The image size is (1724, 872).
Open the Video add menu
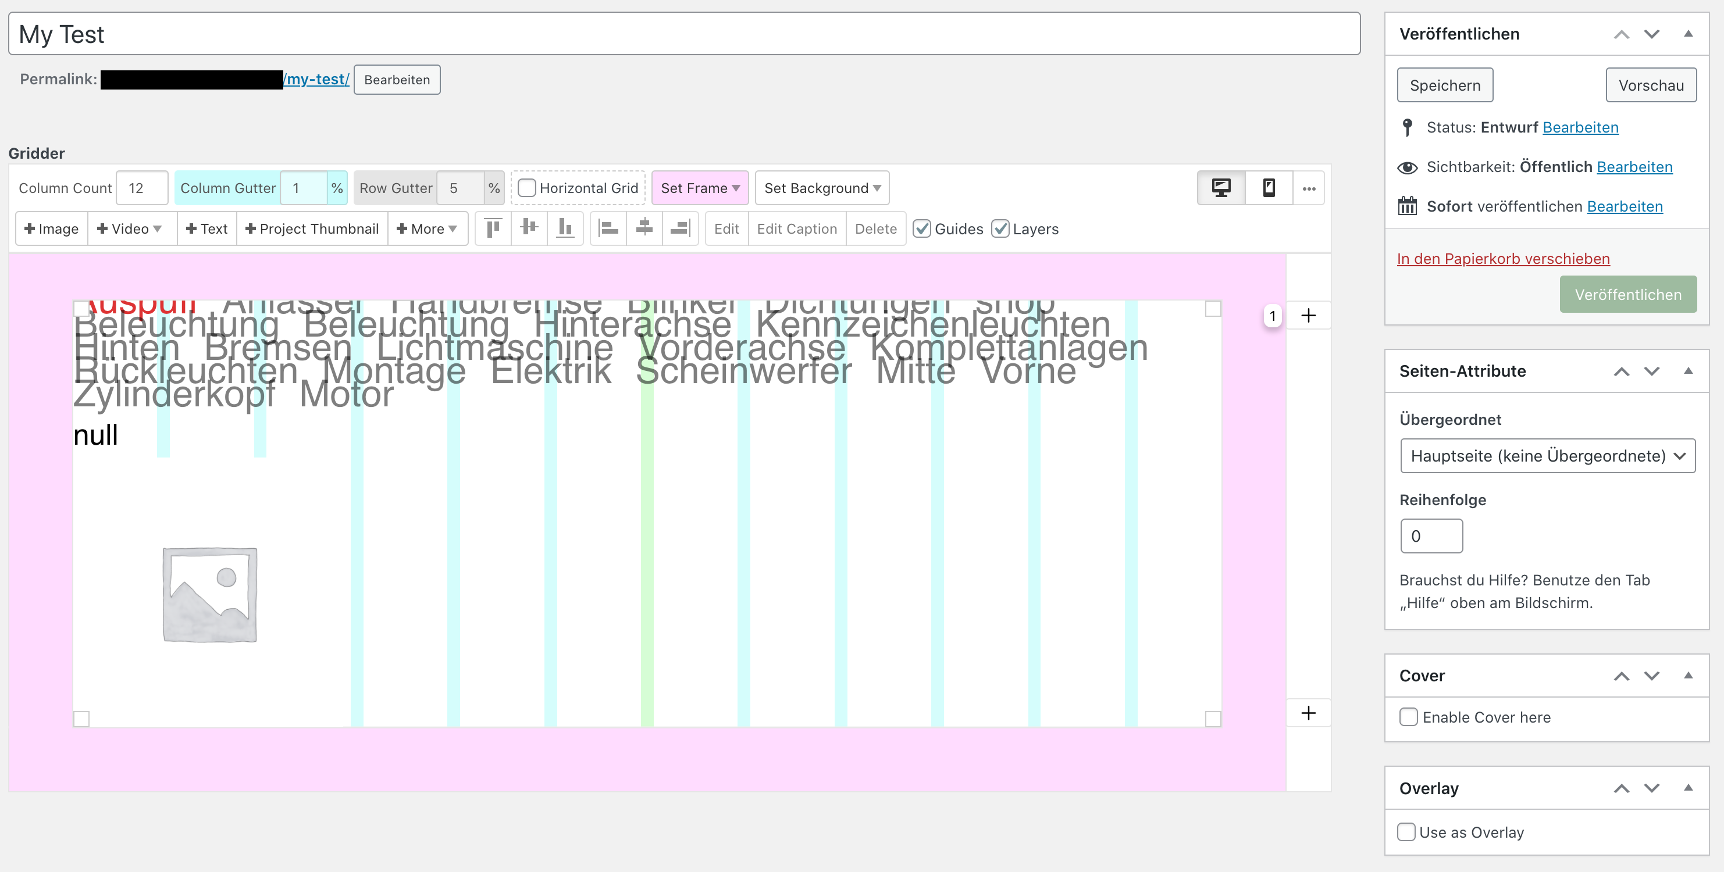coord(130,228)
